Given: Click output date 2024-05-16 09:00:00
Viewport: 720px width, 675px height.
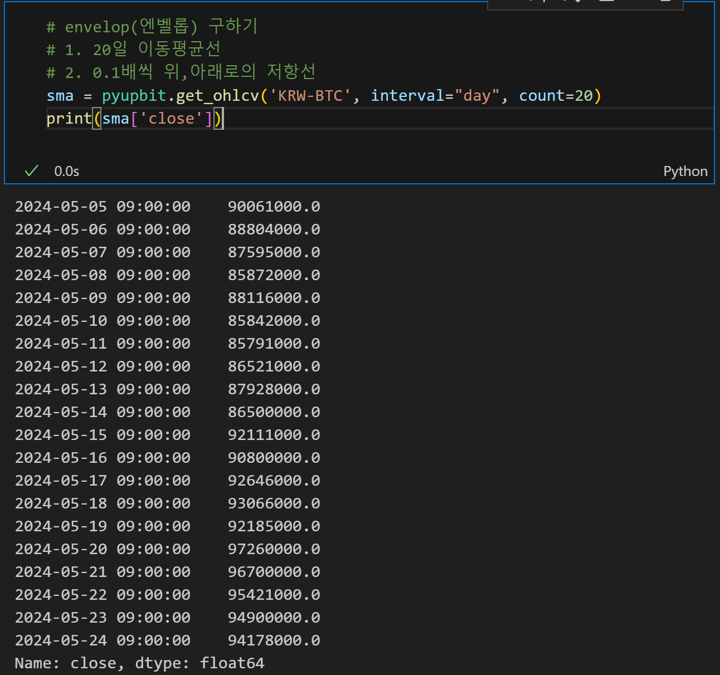Looking at the screenshot, I should [103, 458].
